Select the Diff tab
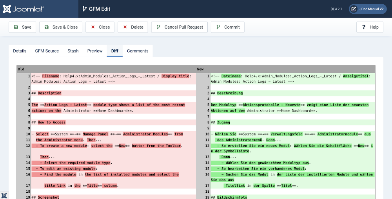This screenshot has height=199, width=392. [115, 51]
